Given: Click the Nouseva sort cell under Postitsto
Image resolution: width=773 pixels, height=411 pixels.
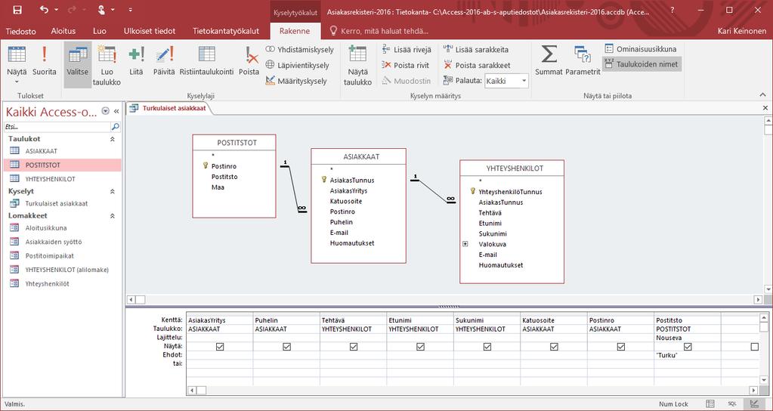Looking at the screenshot, I should pyautogui.click(x=687, y=338).
